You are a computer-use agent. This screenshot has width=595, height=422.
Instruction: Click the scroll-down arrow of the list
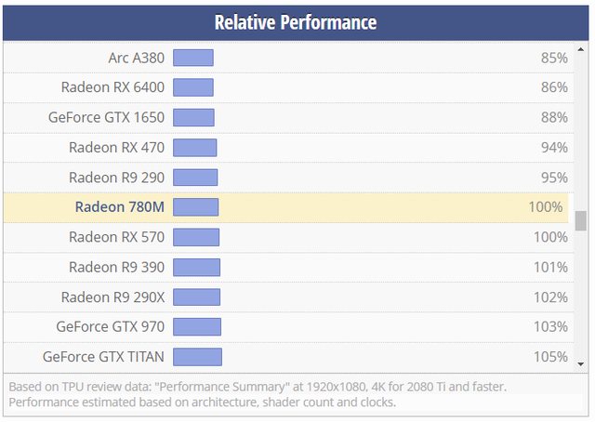[581, 363]
